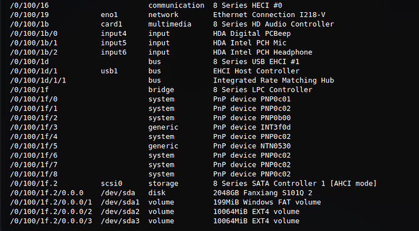The height and width of the screenshot is (231, 419).
Task: Select the 8 Series HD Audio Controller text
Action: coord(273,24)
